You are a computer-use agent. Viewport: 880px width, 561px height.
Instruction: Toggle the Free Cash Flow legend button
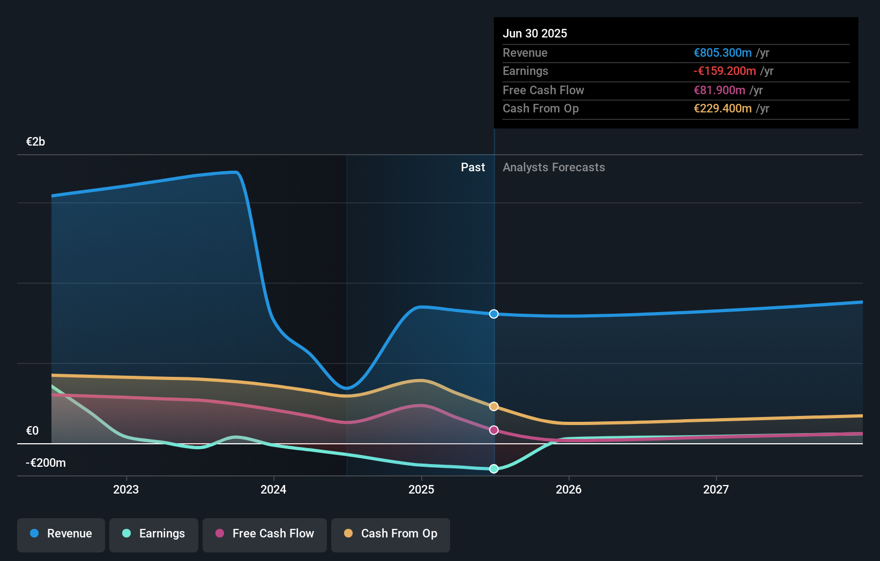coord(265,535)
